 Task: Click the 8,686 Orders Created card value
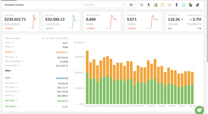91,19
